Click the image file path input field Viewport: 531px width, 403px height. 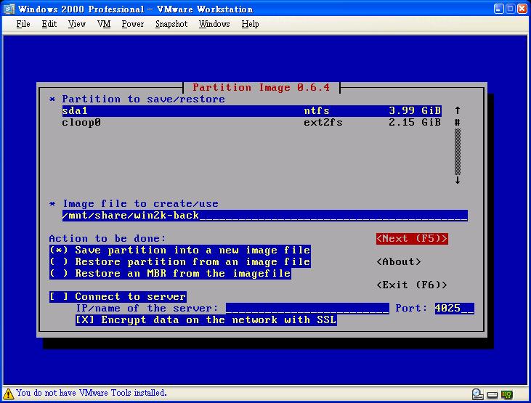point(265,216)
